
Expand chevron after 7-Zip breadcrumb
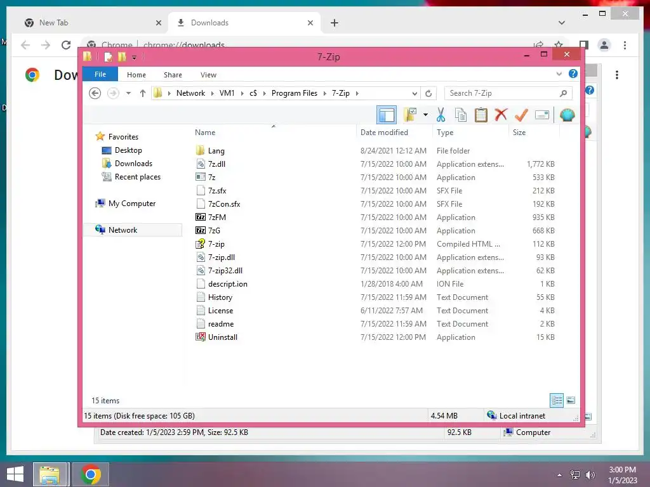tap(357, 94)
